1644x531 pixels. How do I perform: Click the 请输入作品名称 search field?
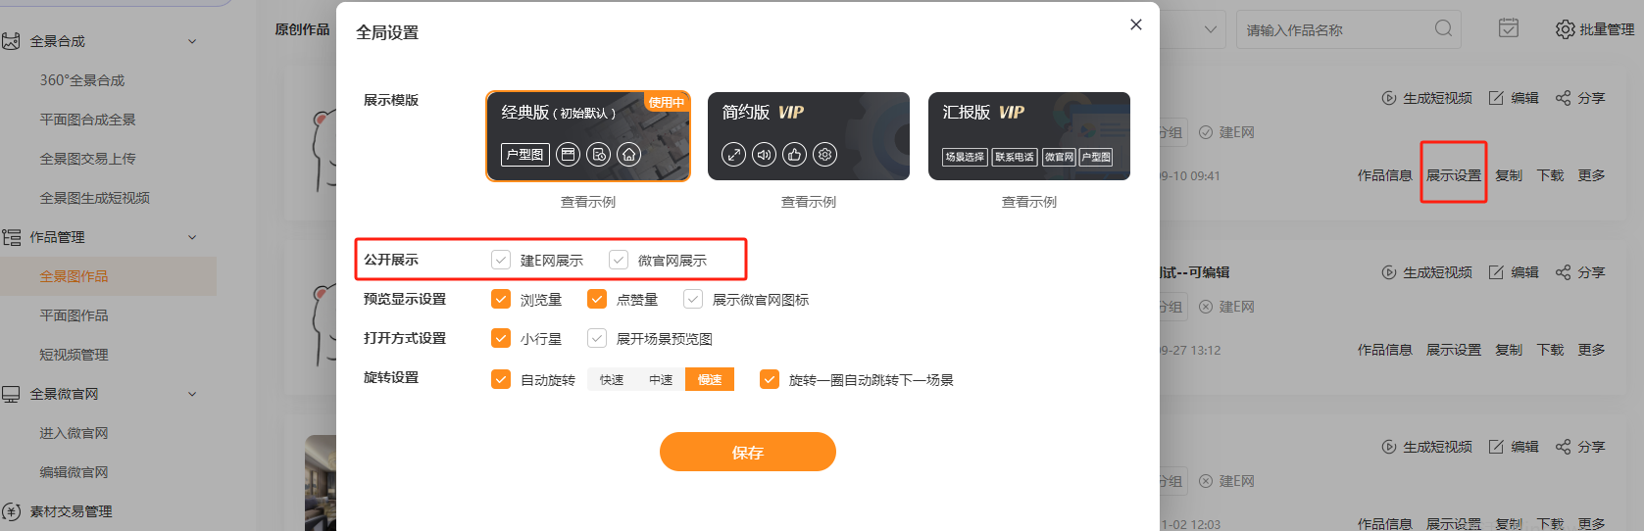(x=1333, y=30)
